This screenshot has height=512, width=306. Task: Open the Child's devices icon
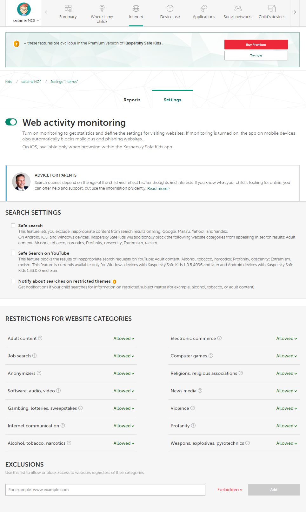pyautogui.click(x=272, y=8)
